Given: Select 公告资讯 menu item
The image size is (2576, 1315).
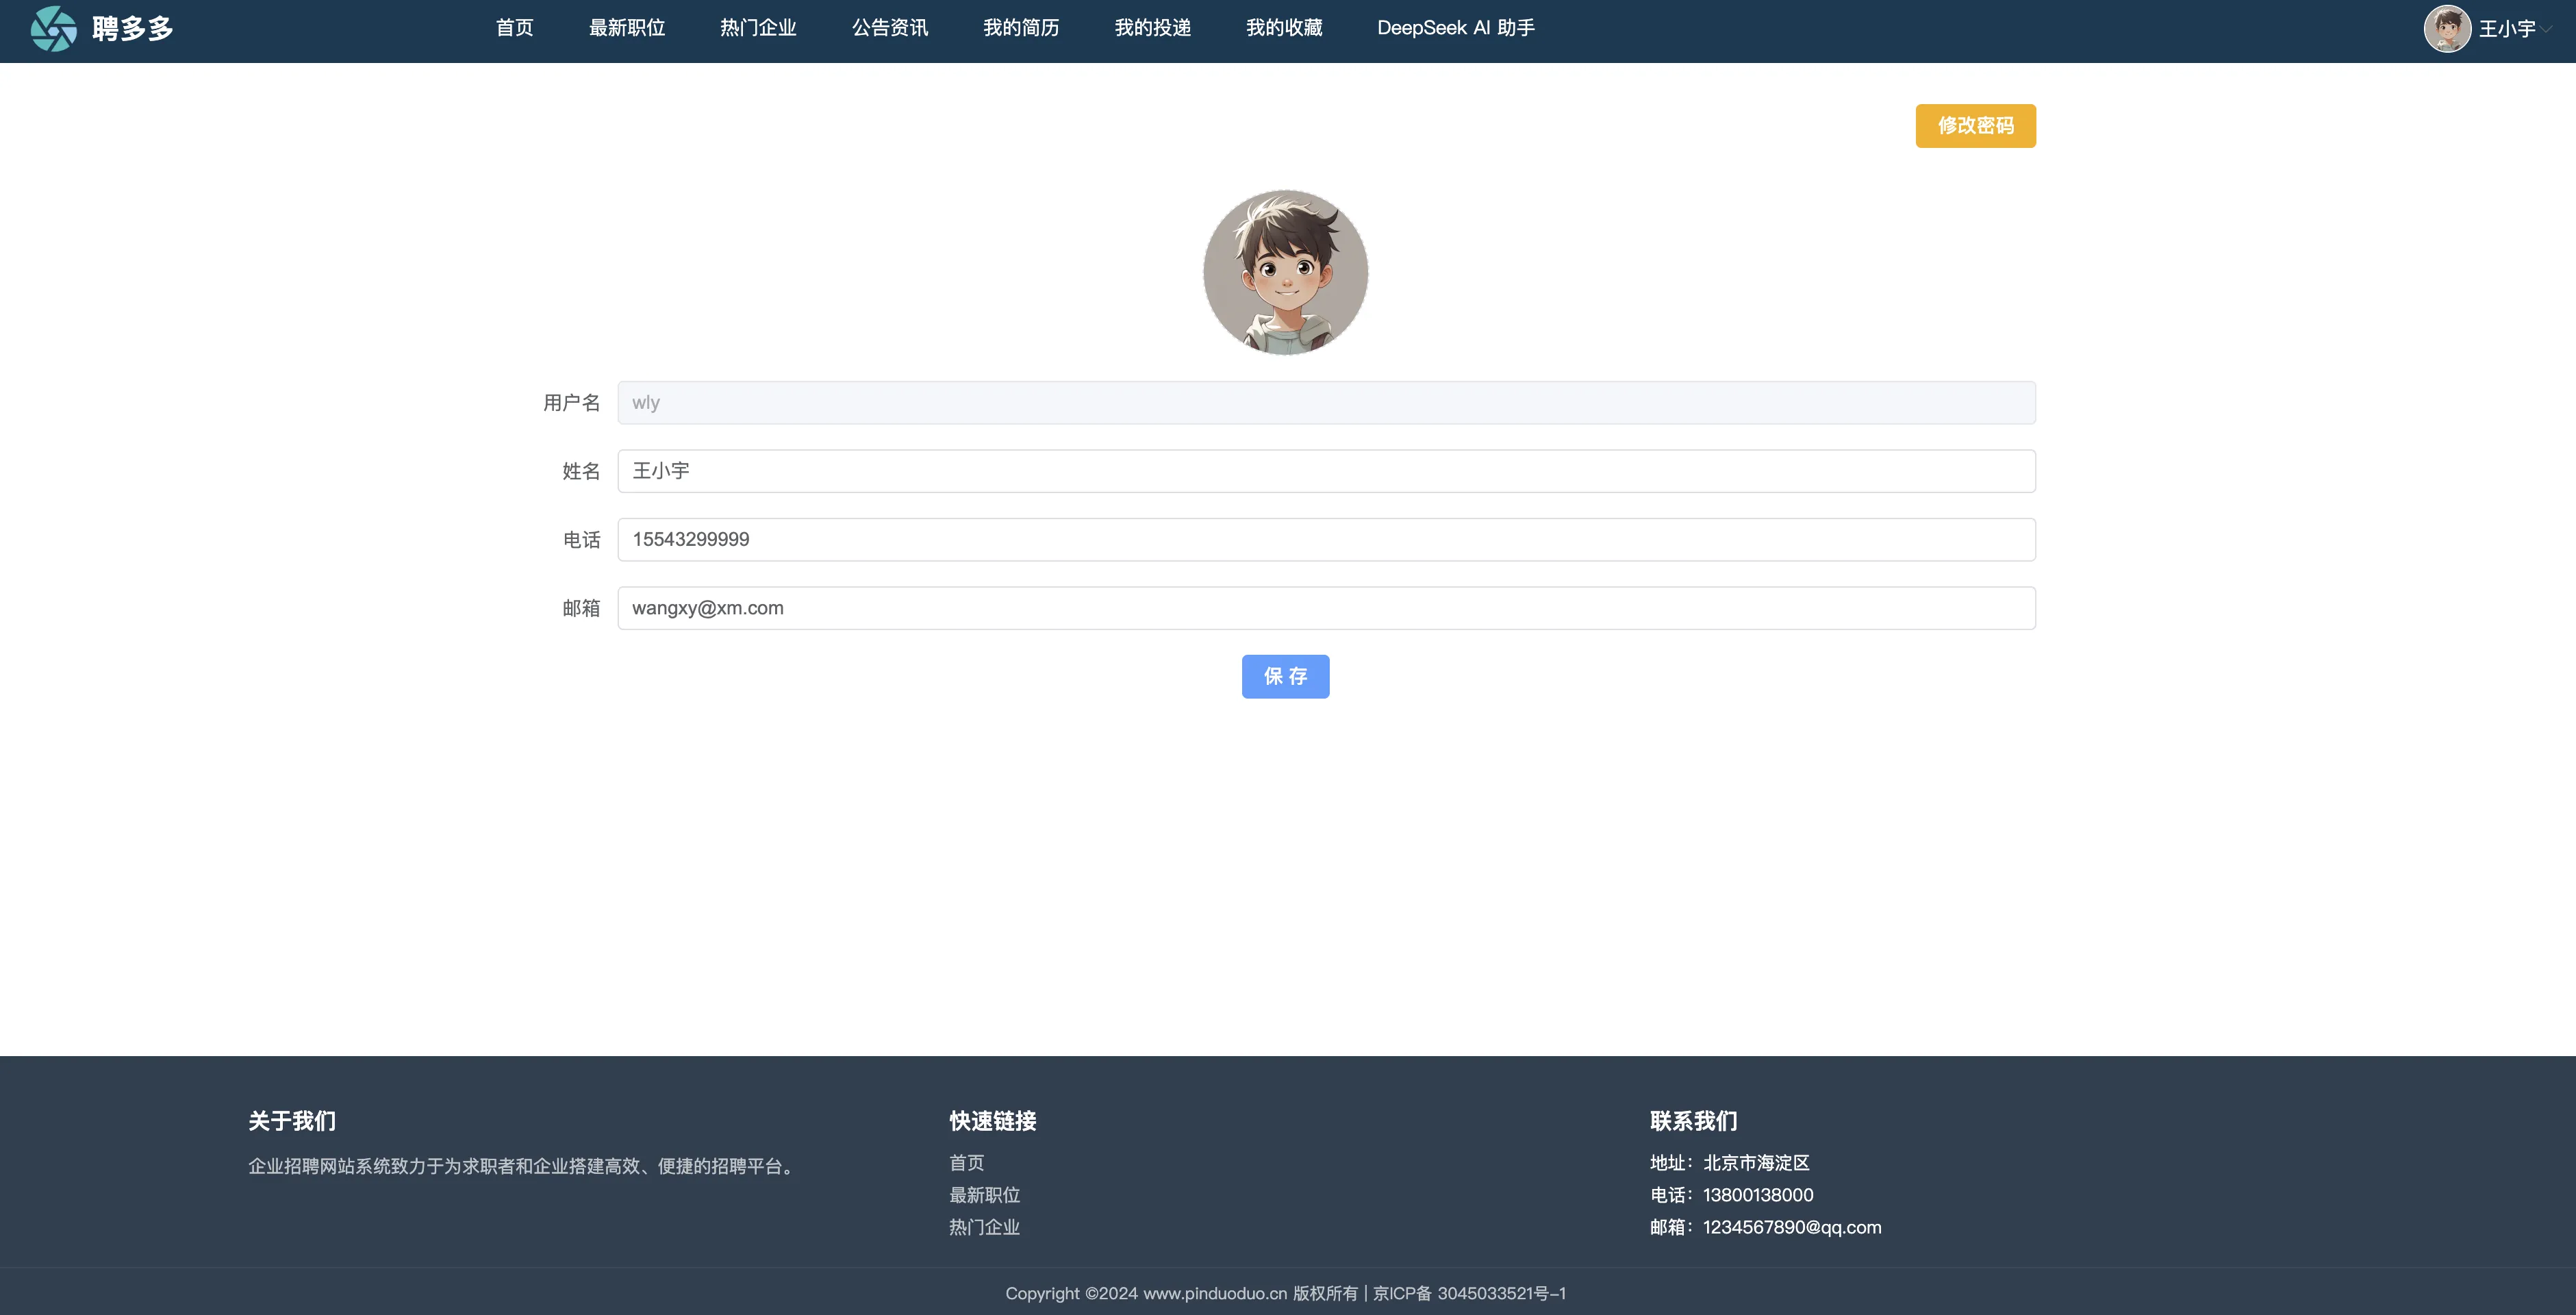Looking at the screenshot, I should click(x=890, y=28).
